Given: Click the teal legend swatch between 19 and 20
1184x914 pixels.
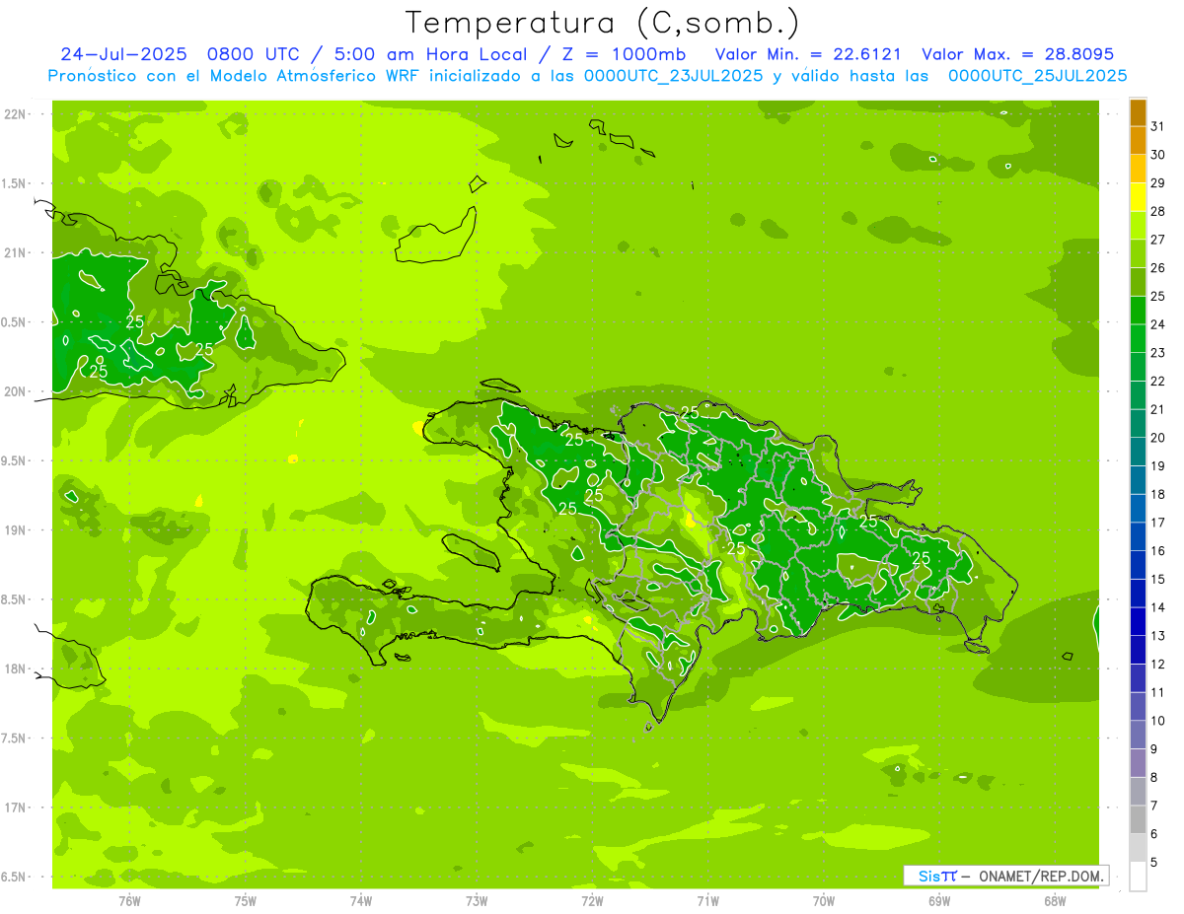Looking at the screenshot, I should coord(1138,453).
